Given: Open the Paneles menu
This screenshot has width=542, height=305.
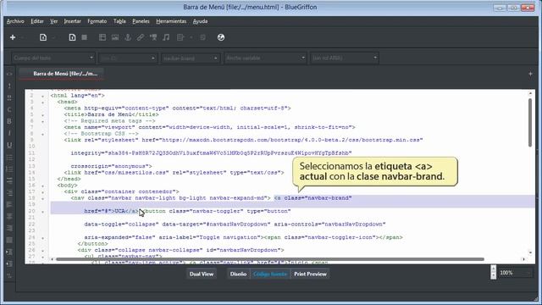Looking at the screenshot, I should click(141, 21).
